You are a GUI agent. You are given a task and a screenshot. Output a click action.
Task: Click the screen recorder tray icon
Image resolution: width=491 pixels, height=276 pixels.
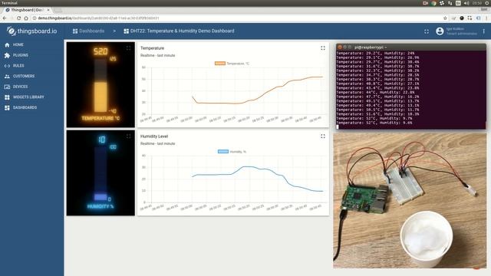pyautogui.click(x=425, y=3)
